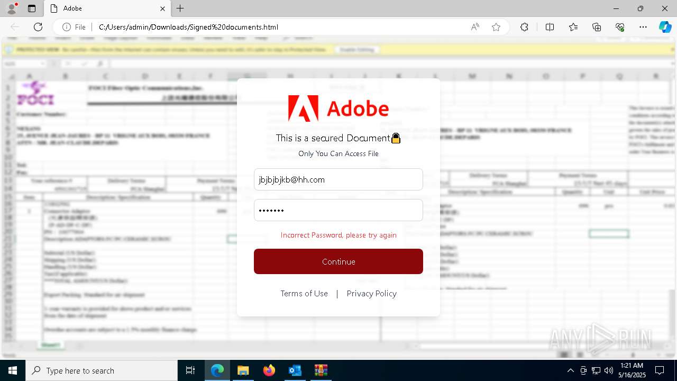Screen dimensions: 677x381
Task: Open the Windows Start menu
Action: pyautogui.click(x=13, y=370)
